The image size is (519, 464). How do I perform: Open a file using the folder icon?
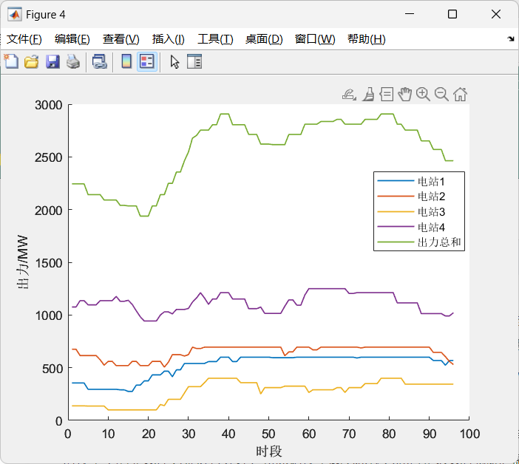(x=32, y=62)
